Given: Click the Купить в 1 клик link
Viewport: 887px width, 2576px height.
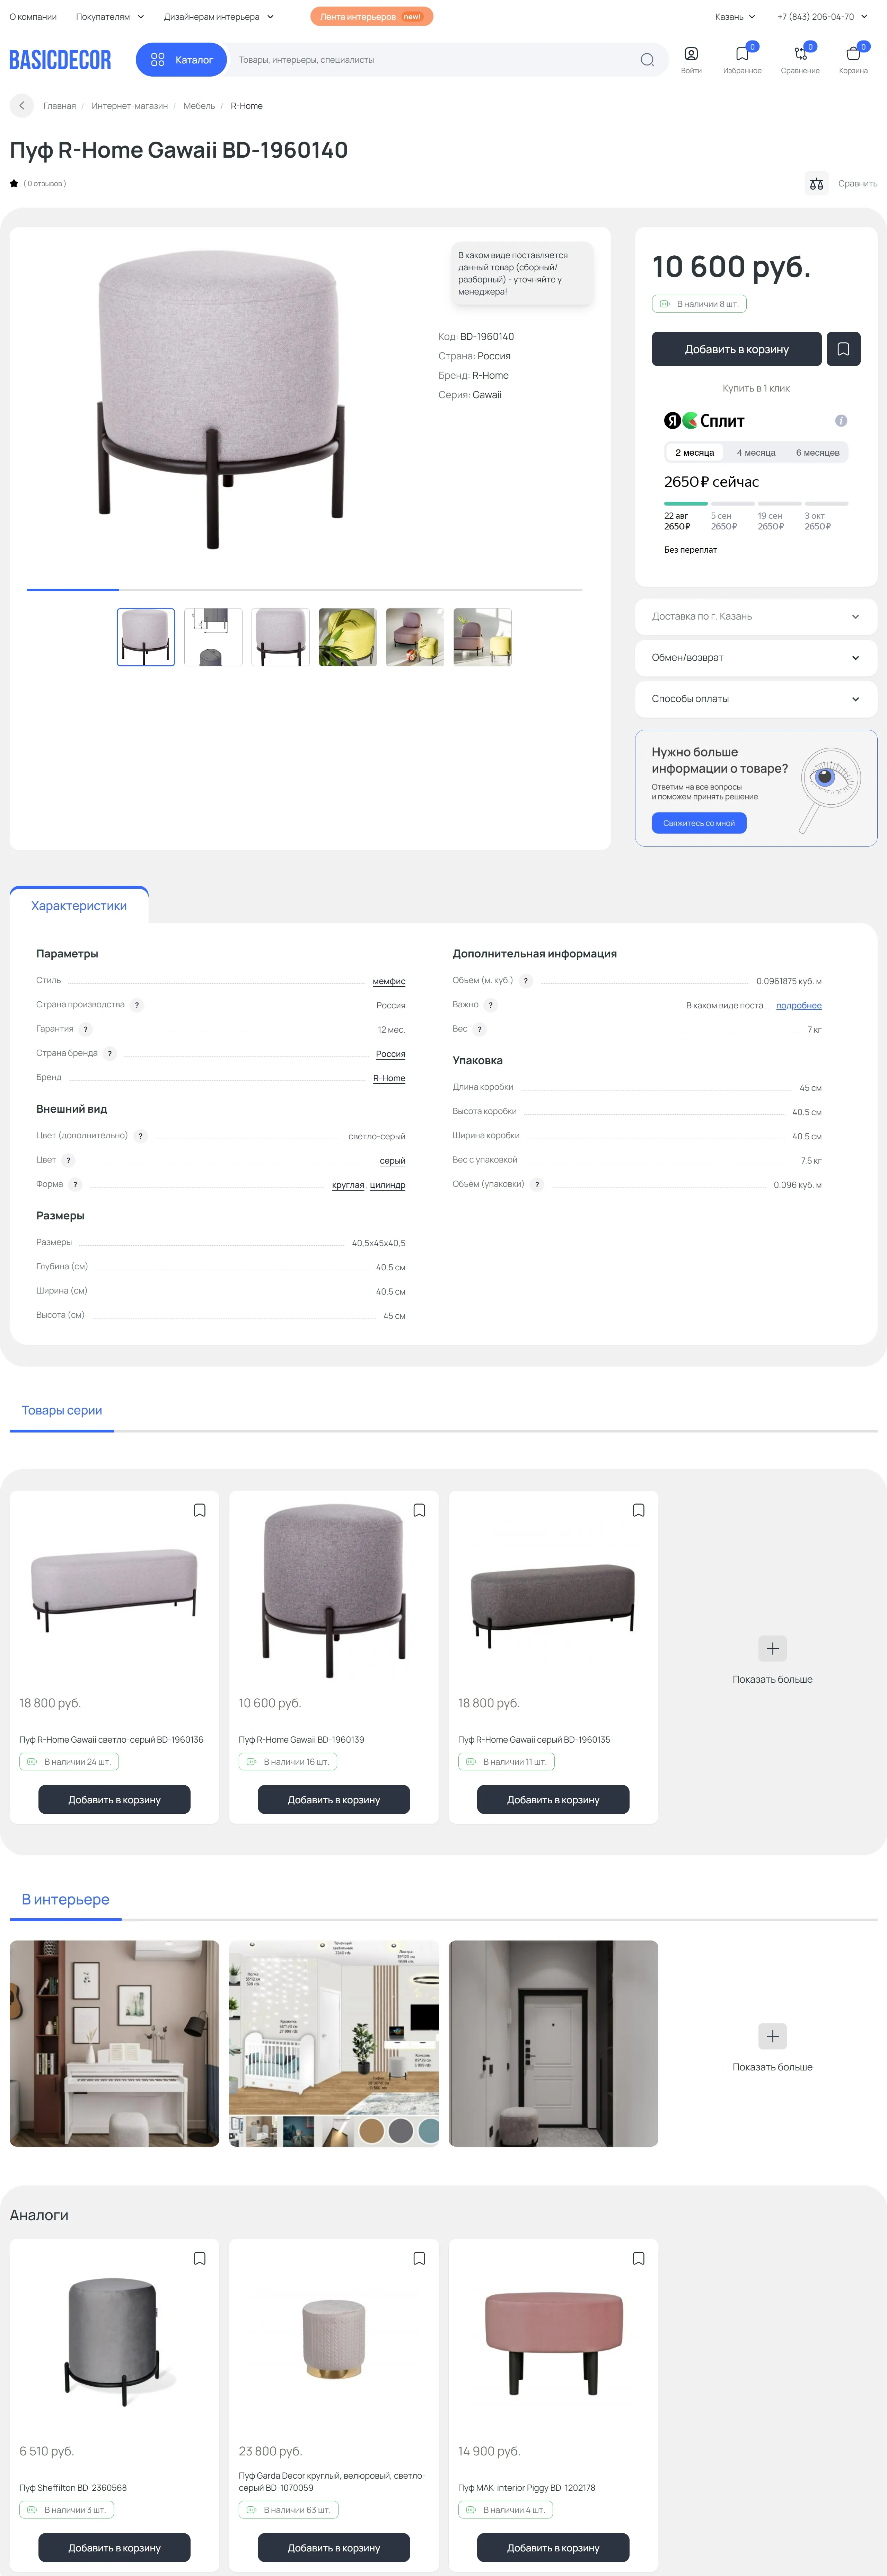Looking at the screenshot, I should pos(756,388).
